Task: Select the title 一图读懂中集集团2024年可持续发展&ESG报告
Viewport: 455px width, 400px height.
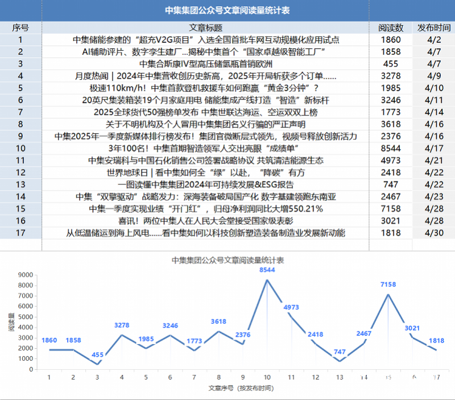Action: coord(206,184)
